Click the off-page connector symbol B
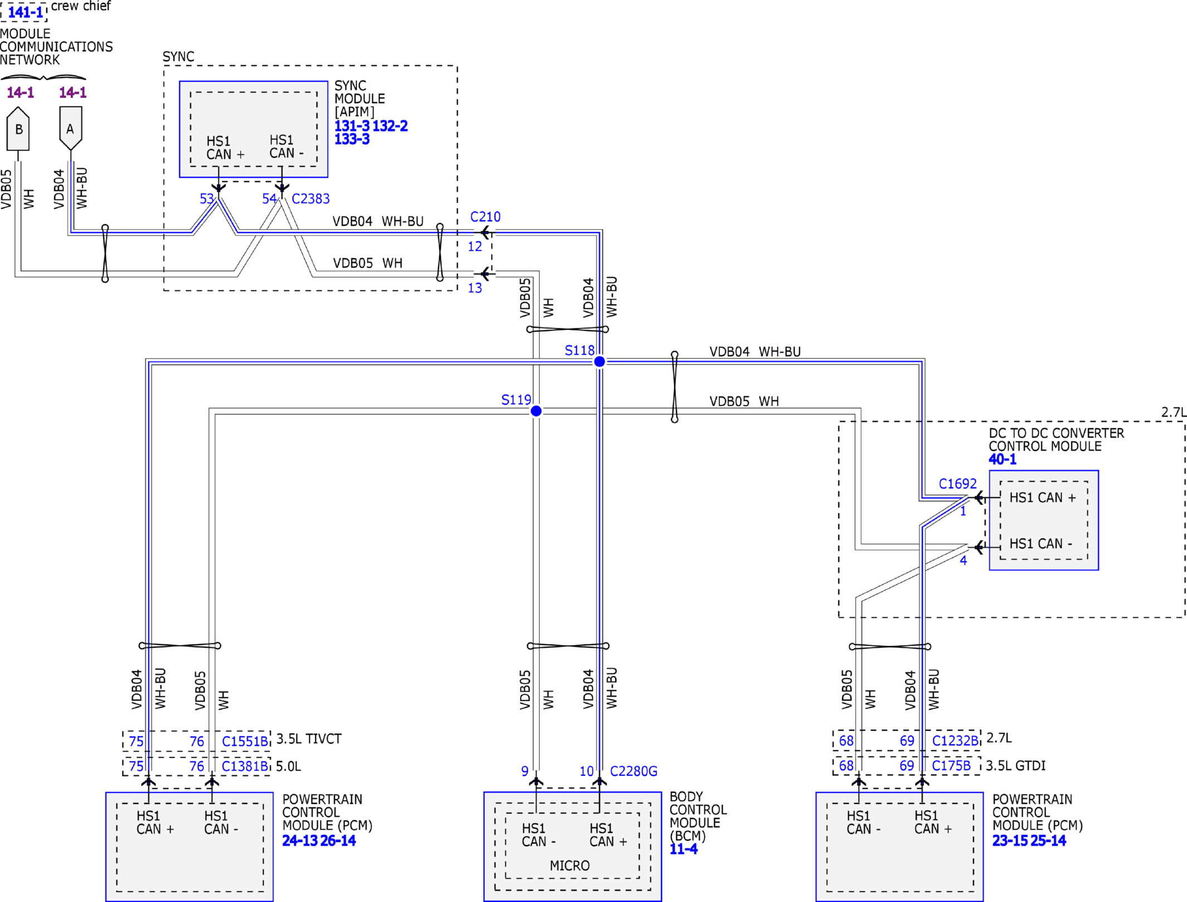The height and width of the screenshot is (902, 1187). coord(18,129)
